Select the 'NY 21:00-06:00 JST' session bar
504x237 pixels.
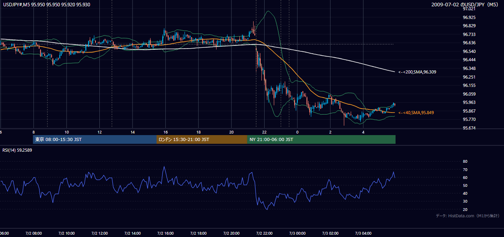[x=321, y=139]
